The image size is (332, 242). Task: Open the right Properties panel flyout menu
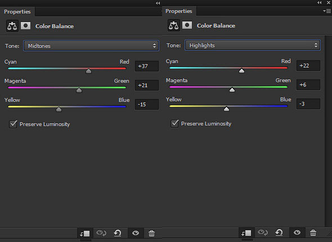tap(327, 11)
